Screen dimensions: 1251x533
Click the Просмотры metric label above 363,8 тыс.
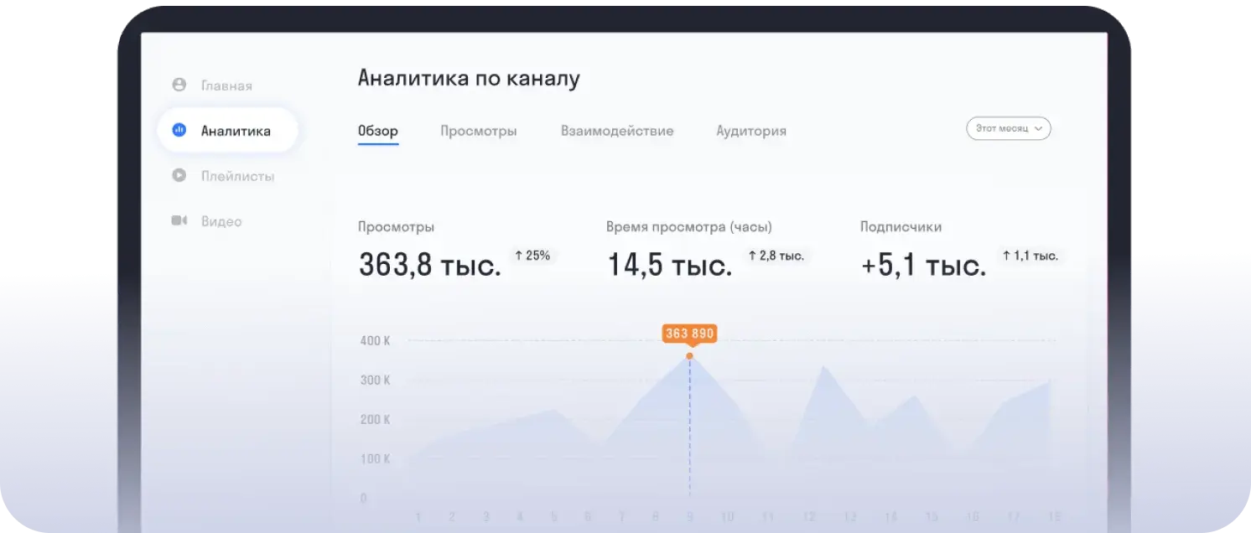(x=396, y=227)
